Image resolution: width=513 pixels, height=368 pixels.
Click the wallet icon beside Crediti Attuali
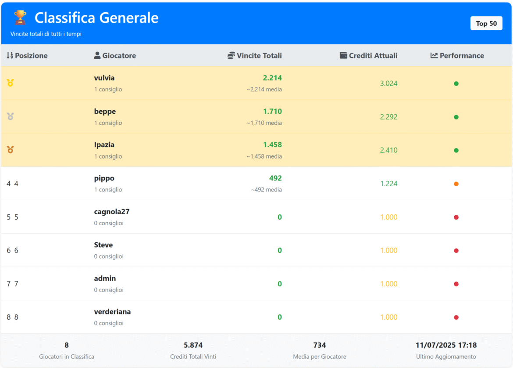click(343, 56)
